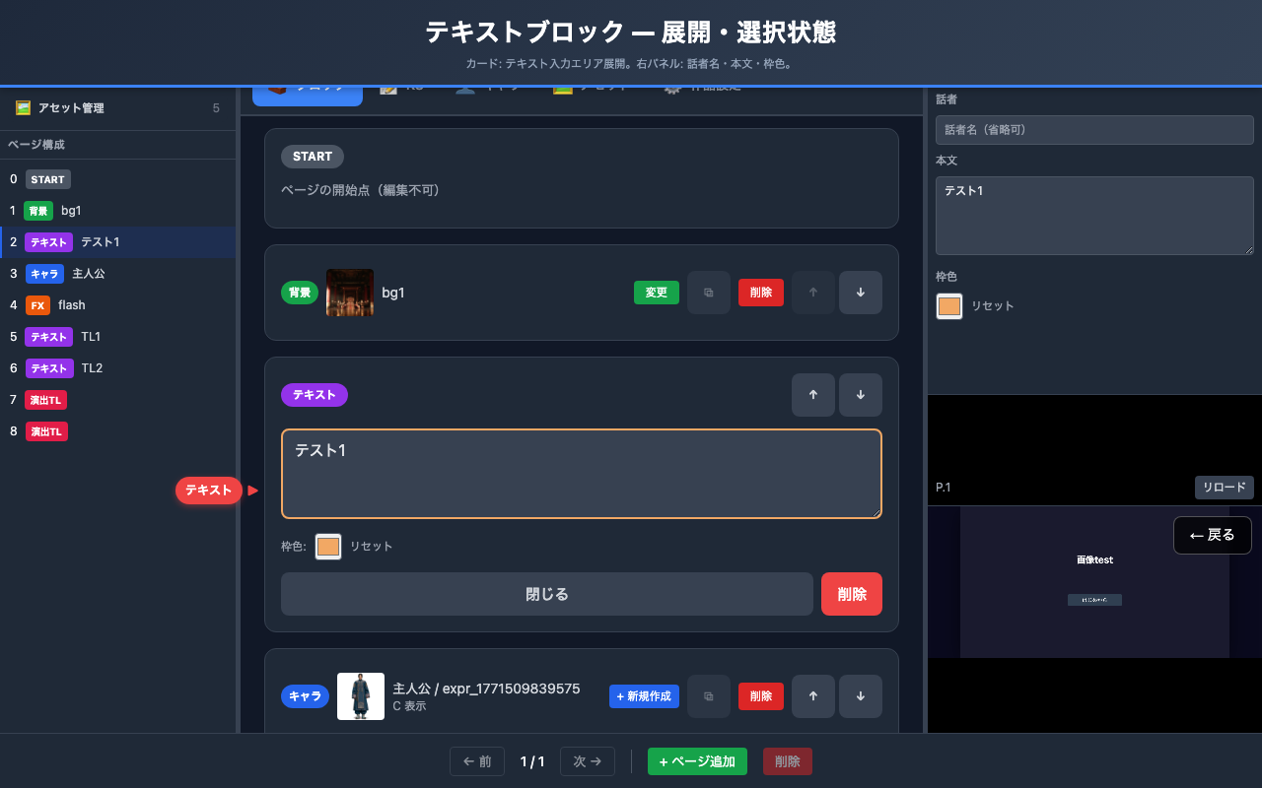Click リセット beside the right panel swatch
This screenshot has width=1262, height=788.
pos(993,306)
